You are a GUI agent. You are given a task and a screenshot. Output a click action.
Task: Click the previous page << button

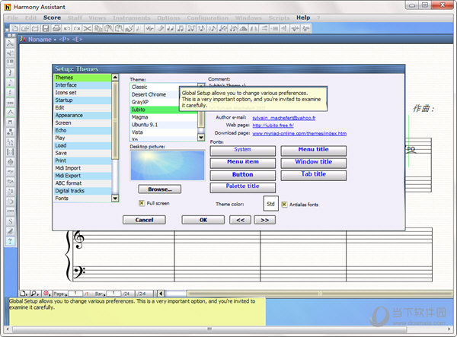240,220
